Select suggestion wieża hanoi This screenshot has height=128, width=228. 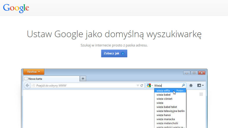click(170, 115)
